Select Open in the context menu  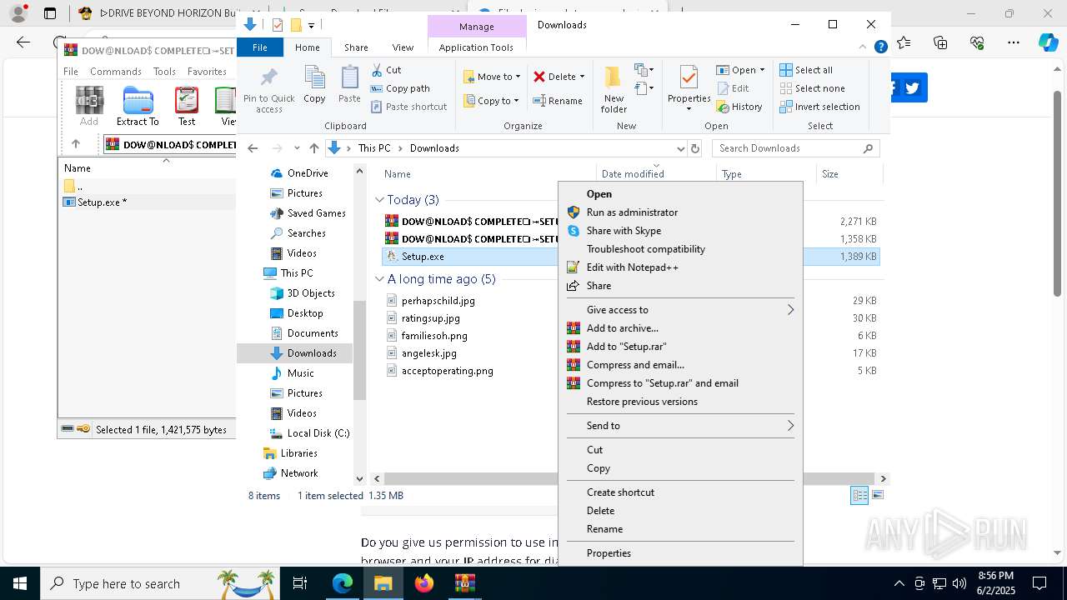pos(680,194)
